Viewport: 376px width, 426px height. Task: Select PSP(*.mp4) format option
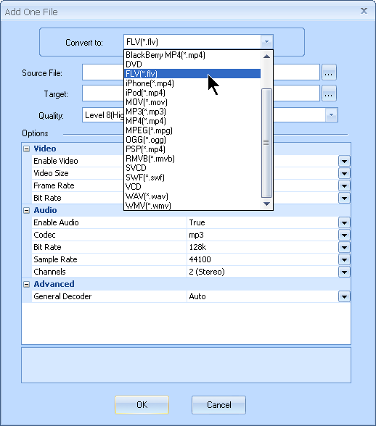coord(192,149)
